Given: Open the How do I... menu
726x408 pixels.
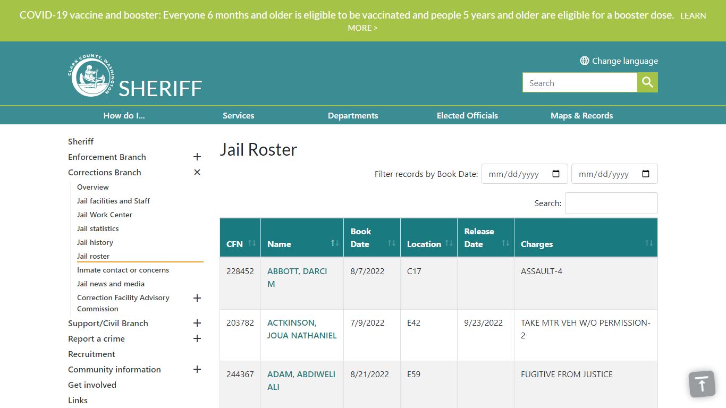Looking at the screenshot, I should 124,115.
